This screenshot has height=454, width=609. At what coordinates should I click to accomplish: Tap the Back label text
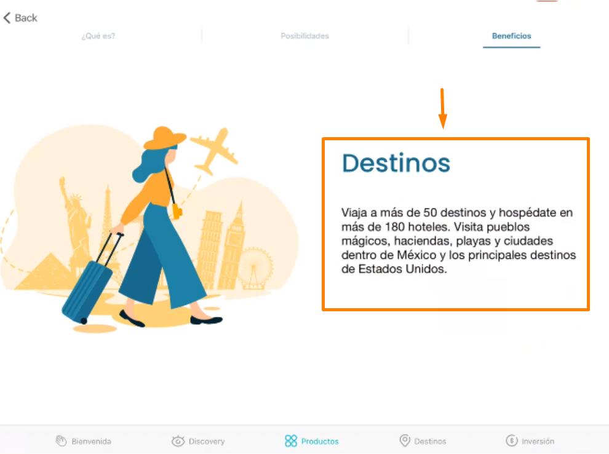[26, 18]
